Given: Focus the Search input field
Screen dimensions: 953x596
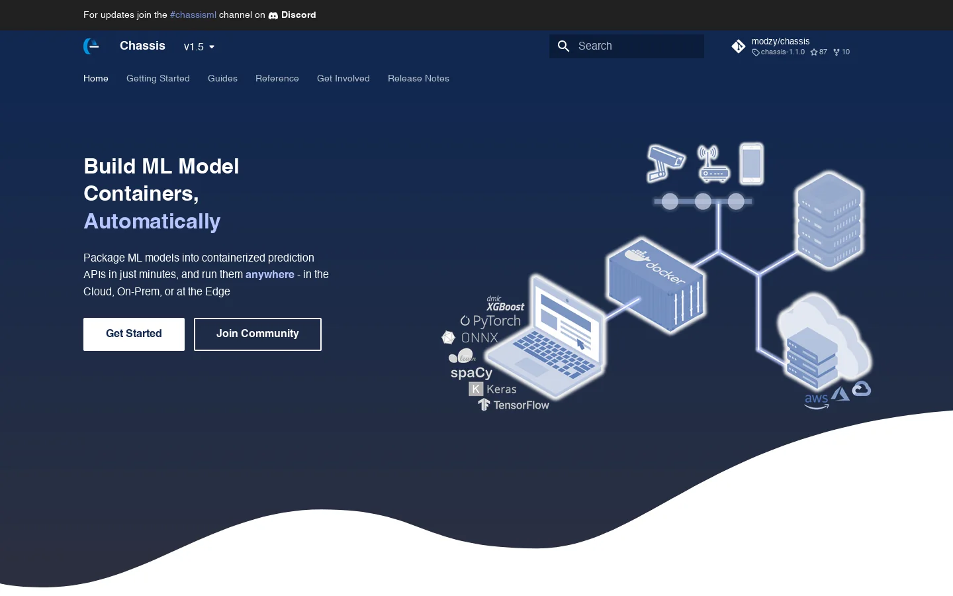Looking at the screenshot, I should coord(627,46).
